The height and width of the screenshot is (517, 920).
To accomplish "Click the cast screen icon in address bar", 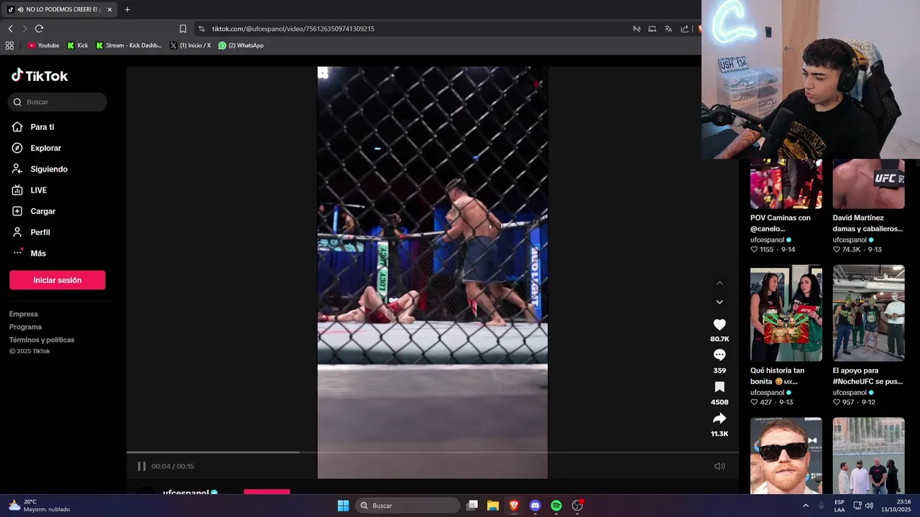I will tap(652, 29).
